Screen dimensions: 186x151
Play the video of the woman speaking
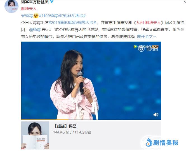click(x=91, y=81)
